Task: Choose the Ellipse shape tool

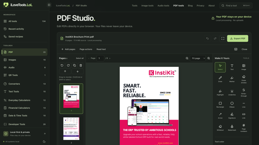Action: 232,105
